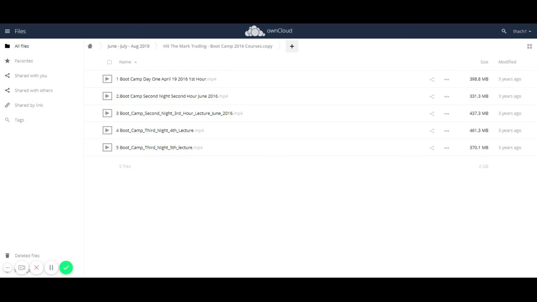This screenshot has height=302, width=537.
Task: Open 1 Boot Camp Day One April 19 file
Action: coord(166,79)
